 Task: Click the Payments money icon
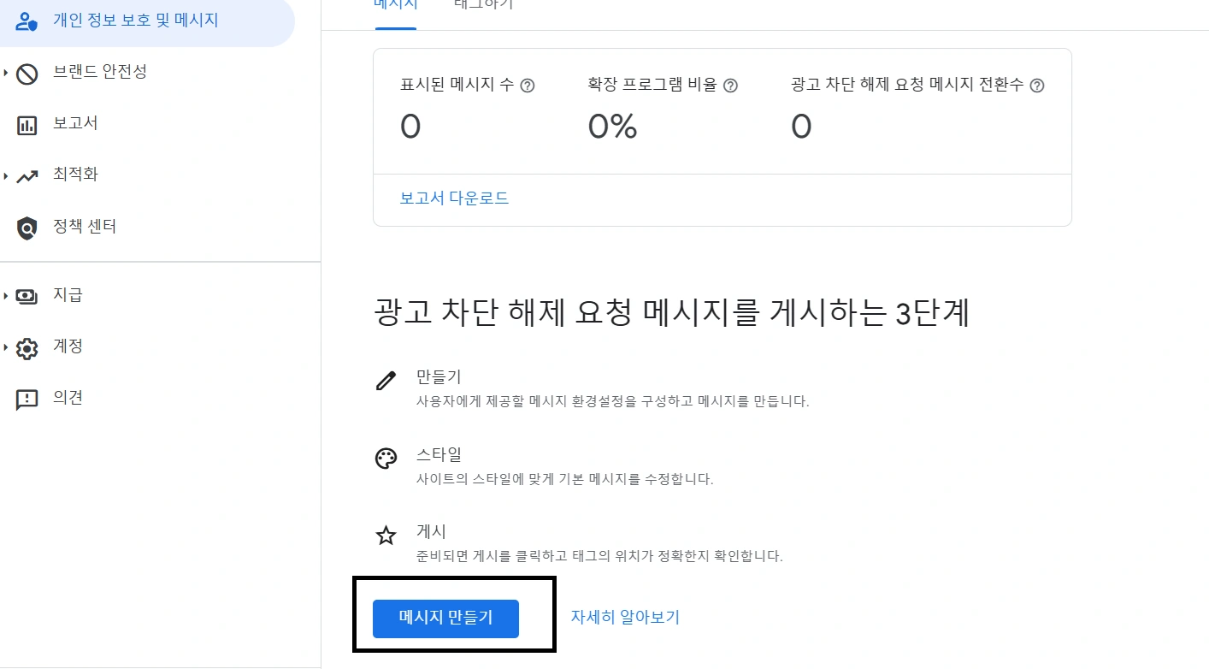click(x=27, y=296)
